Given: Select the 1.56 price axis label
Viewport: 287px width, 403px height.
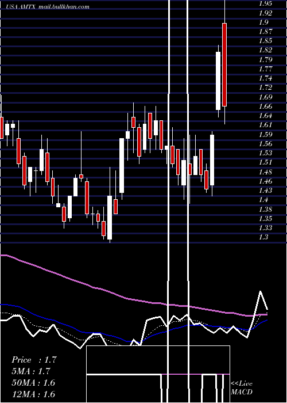Looking at the screenshot, I should pos(265,144).
